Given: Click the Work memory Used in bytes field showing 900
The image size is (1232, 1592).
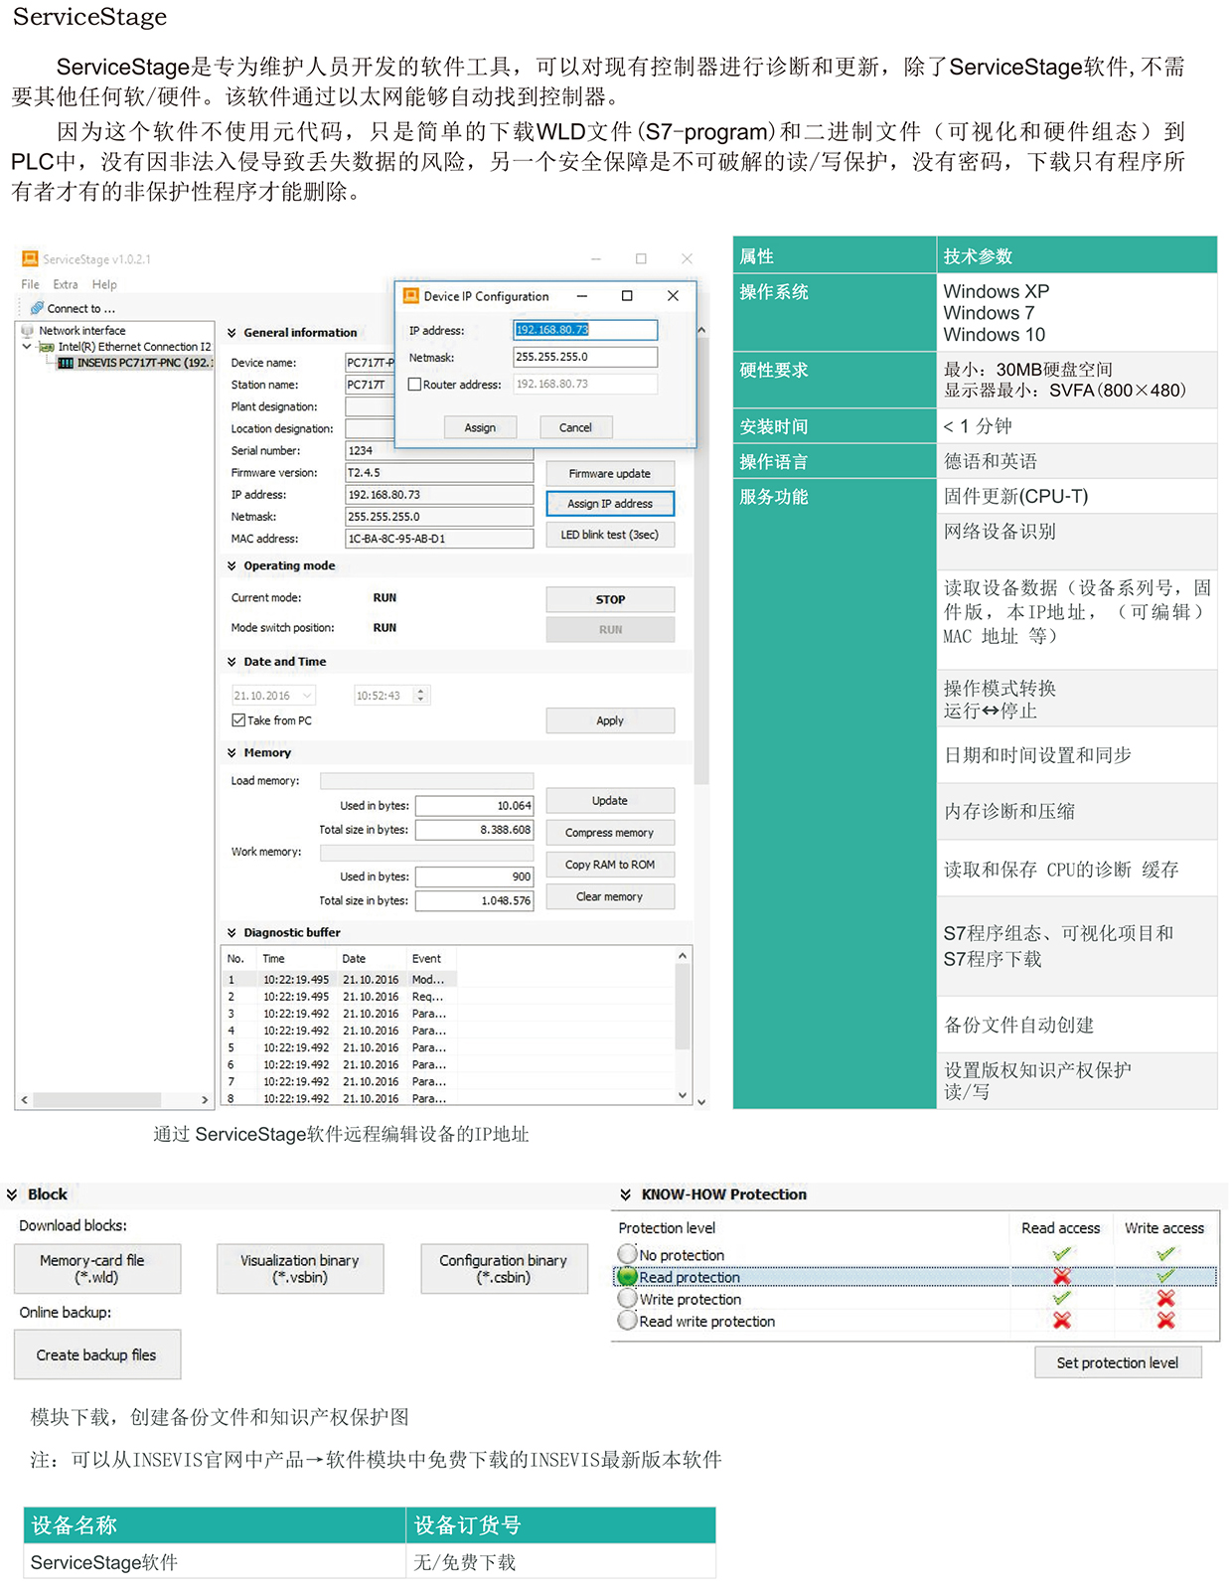Looking at the screenshot, I should (474, 876).
